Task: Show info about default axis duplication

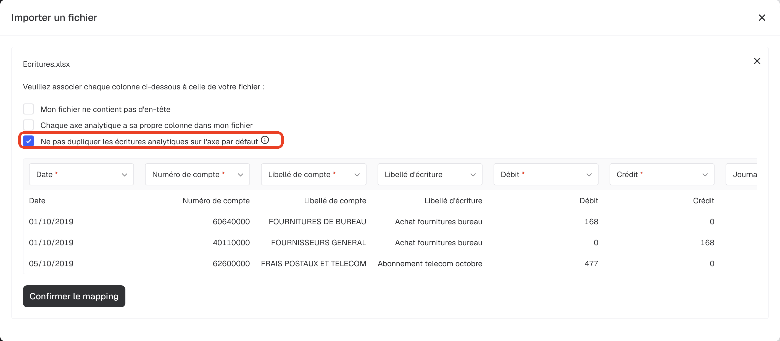Action: tap(265, 140)
